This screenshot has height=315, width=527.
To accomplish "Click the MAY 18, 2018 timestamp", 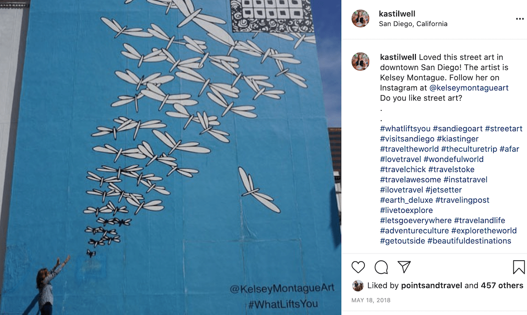I will click(371, 301).
